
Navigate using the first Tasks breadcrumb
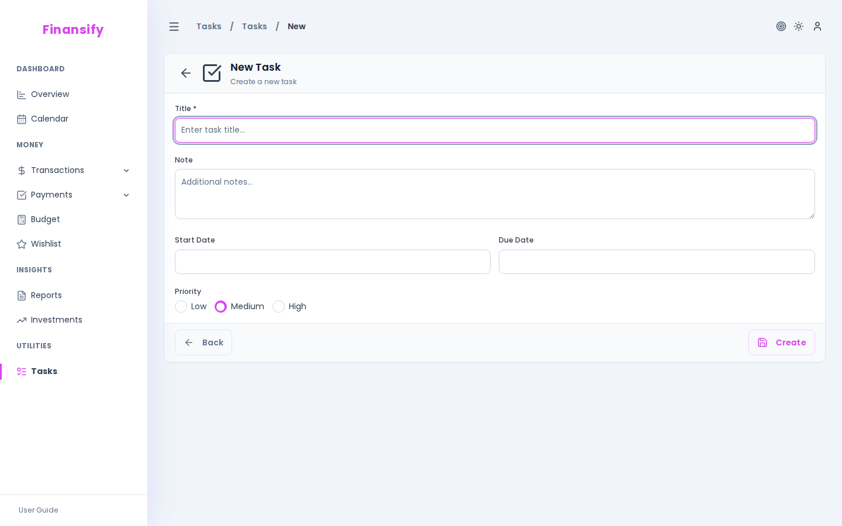(x=209, y=26)
